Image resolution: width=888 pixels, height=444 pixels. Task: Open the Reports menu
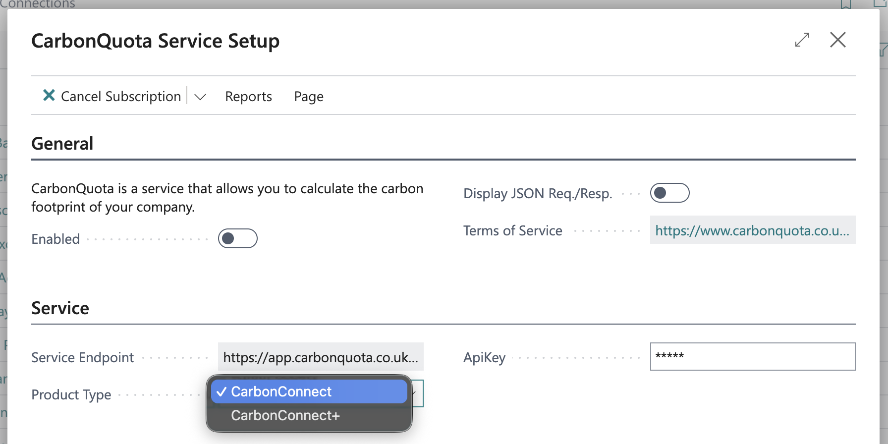coord(248,97)
